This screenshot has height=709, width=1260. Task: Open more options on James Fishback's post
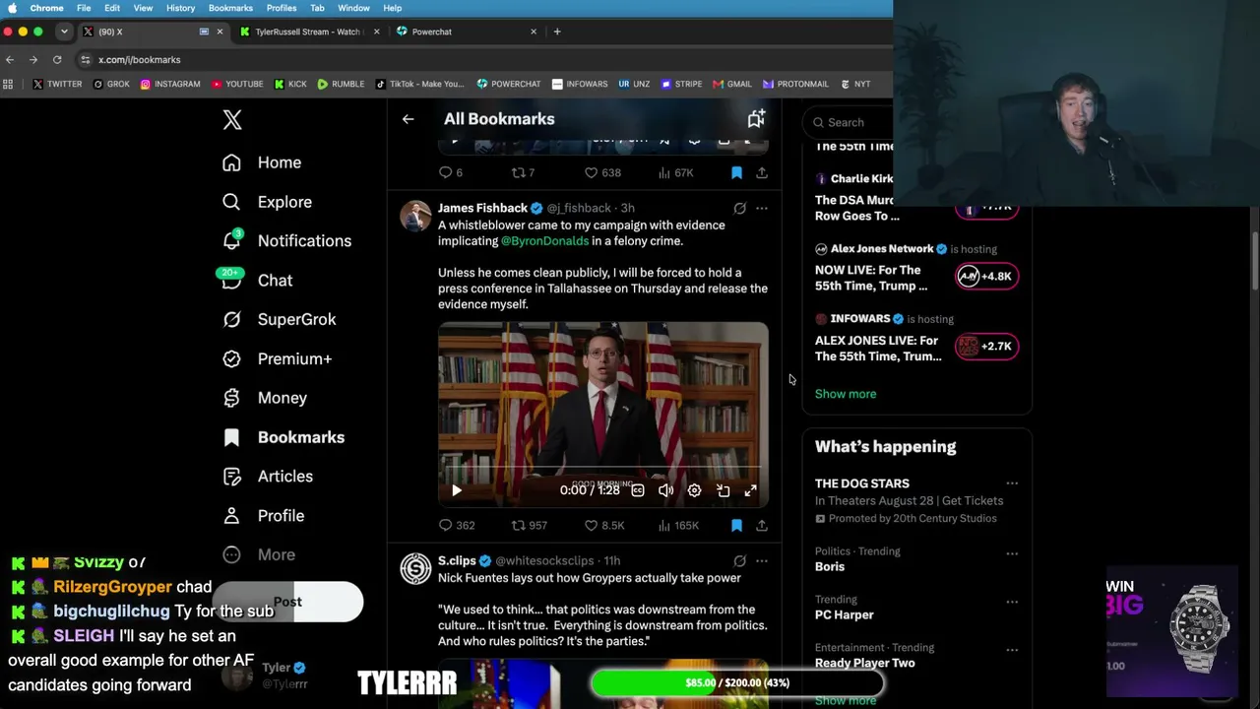pyautogui.click(x=762, y=209)
